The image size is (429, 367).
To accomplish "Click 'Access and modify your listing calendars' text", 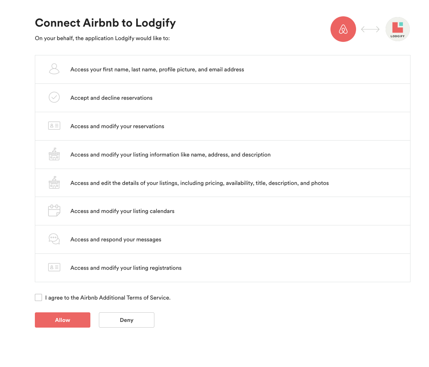I will click(x=122, y=211).
